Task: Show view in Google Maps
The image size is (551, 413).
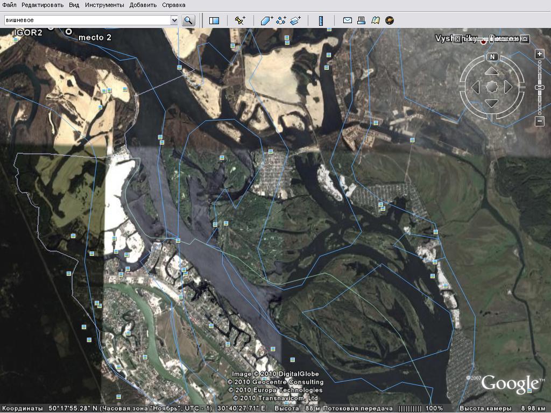Action: click(376, 20)
